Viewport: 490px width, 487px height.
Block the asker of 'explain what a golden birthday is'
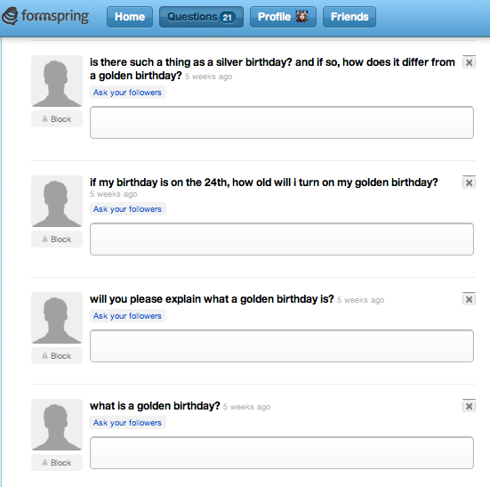click(57, 355)
